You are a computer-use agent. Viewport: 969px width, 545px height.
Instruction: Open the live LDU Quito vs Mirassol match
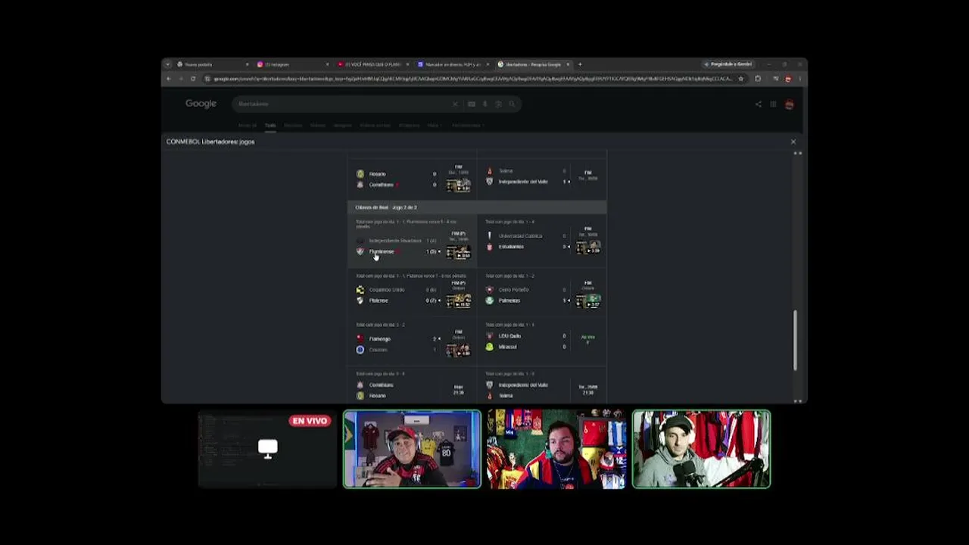pyautogui.click(x=542, y=341)
